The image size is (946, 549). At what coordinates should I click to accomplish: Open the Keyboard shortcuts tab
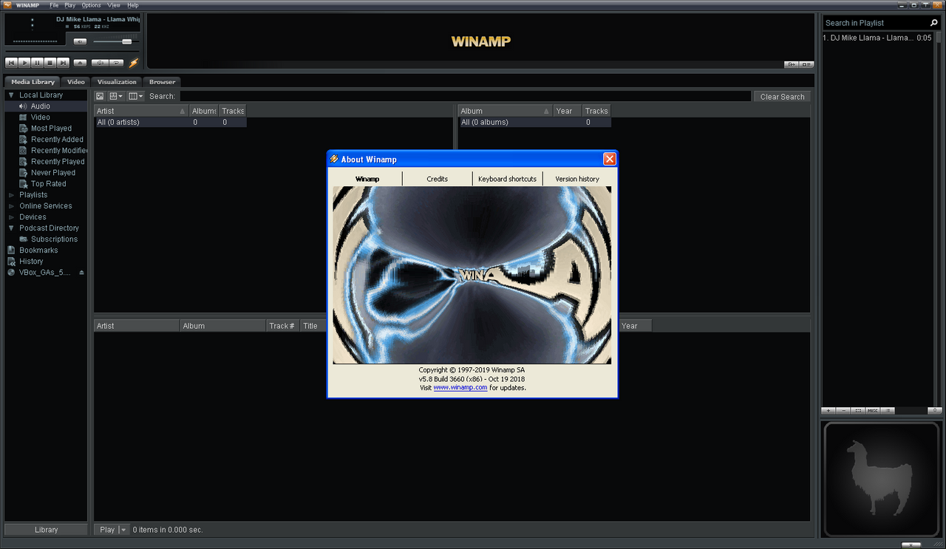click(x=508, y=179)
